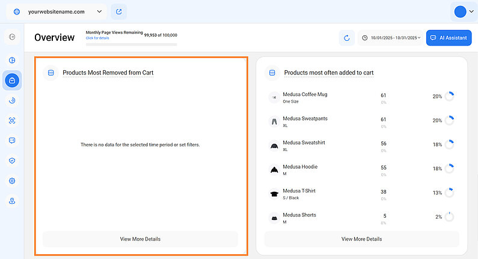
Task: Click View More Details under added-to-cart panel
Action: point(361,239)
